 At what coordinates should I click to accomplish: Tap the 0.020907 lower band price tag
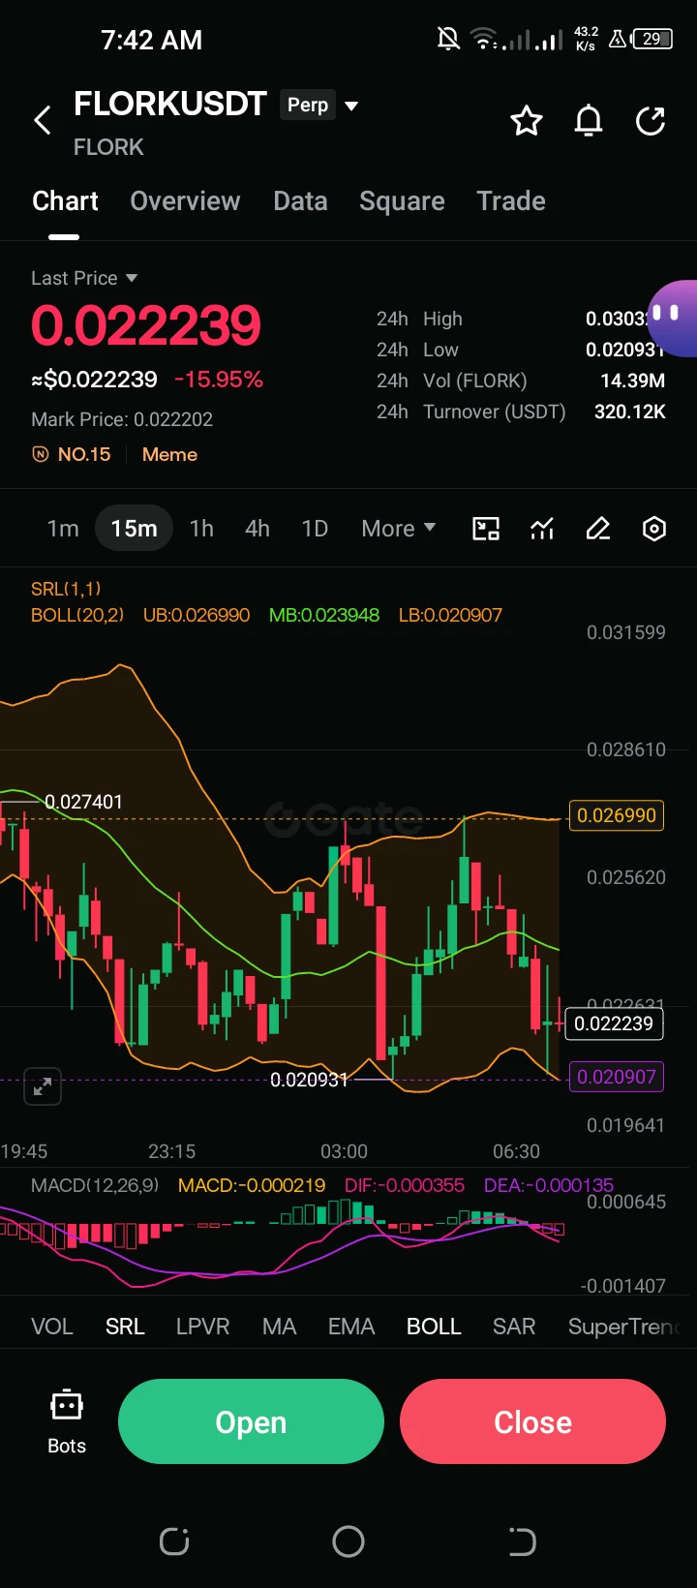point(617,1077)
